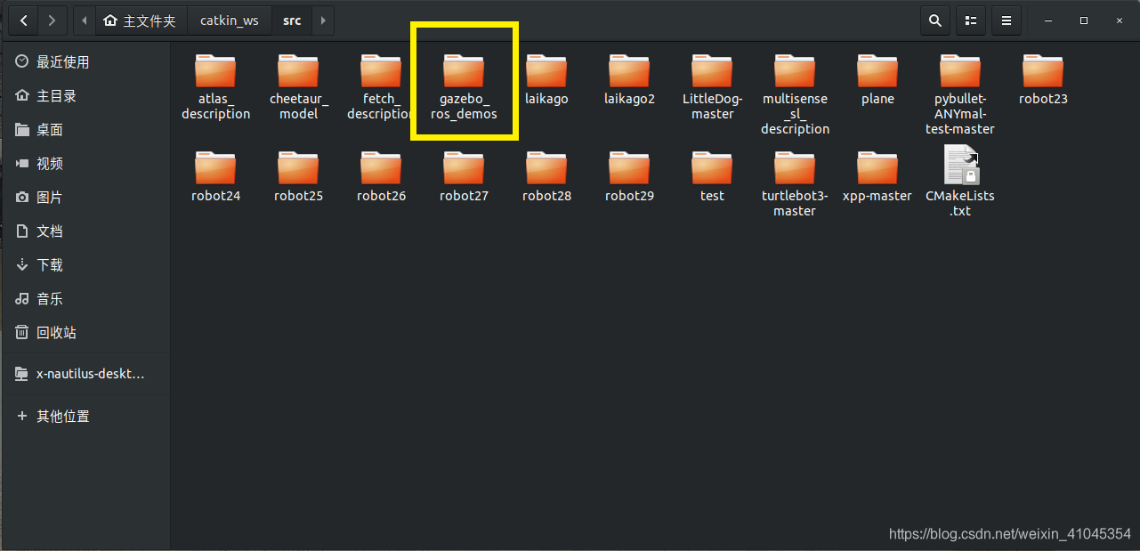Viewport: 1140px width, 551px height.
Task: Open the hamburger options menu
Action: (x=1007, y=20)
